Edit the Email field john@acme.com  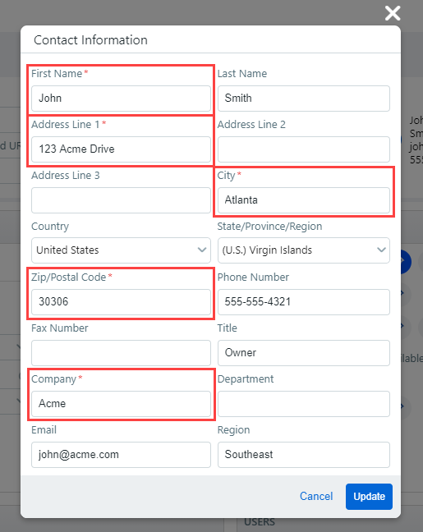121,455
